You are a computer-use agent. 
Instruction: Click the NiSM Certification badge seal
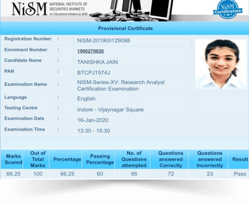(228, 10)
